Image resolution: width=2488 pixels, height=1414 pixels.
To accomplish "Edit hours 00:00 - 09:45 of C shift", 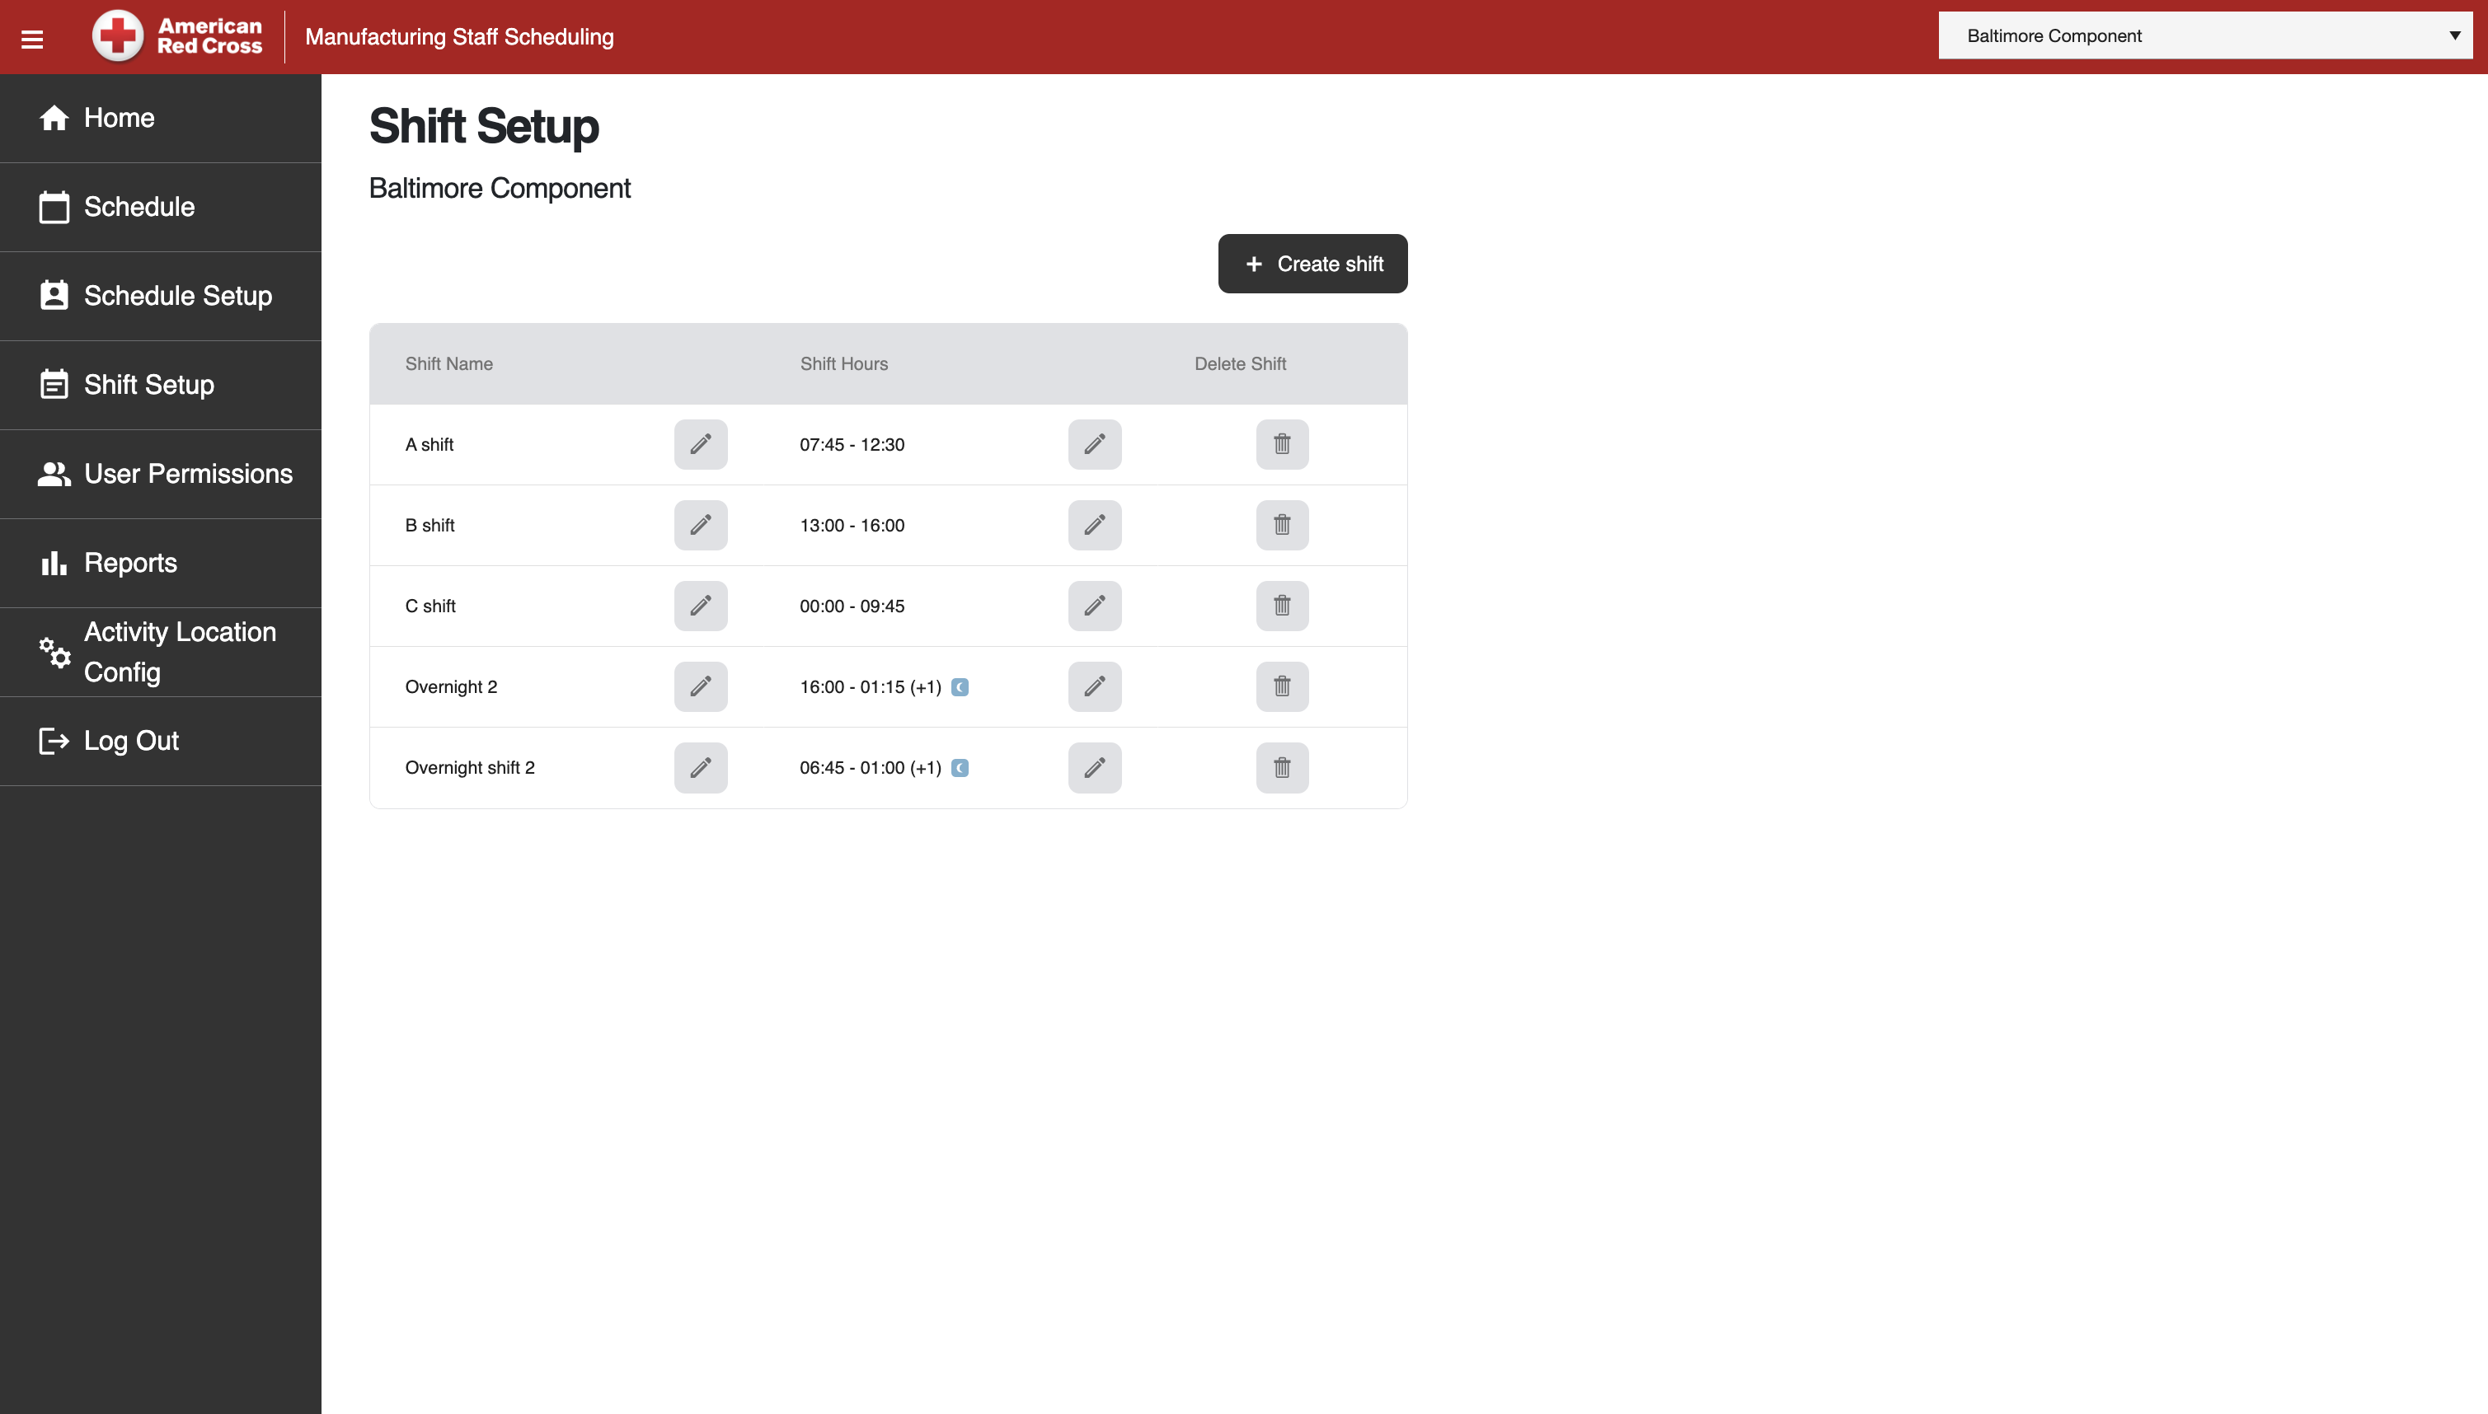I will (x=1095, y=606).
